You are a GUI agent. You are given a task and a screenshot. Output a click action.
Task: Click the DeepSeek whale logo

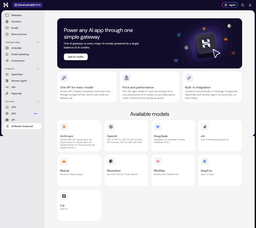[158, 127]
